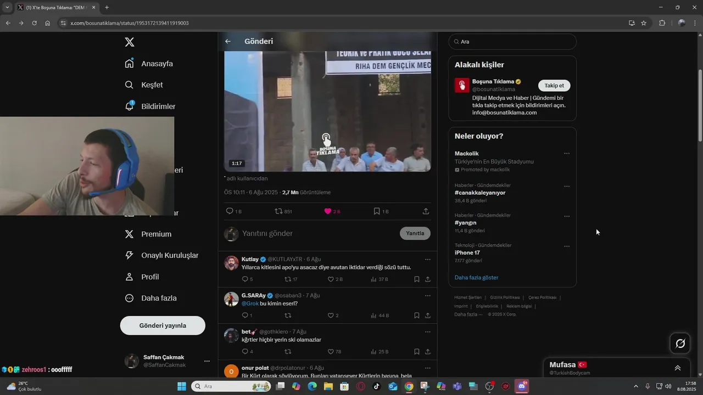Screen dimensions: 703x395
Task: Open Anasayfa in the sidebar
Action: [149, 64]
